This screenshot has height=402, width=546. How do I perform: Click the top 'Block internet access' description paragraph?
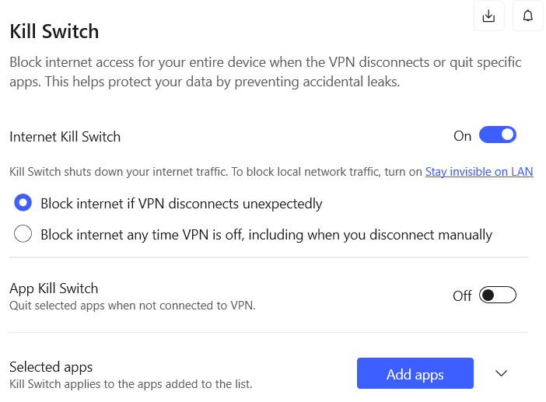[x=264, y=62]
